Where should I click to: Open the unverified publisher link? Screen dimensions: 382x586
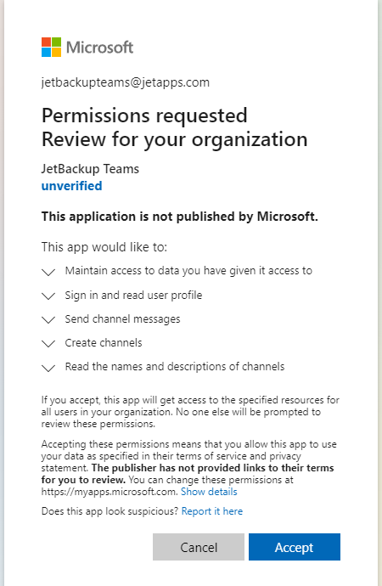pos(71,186)
